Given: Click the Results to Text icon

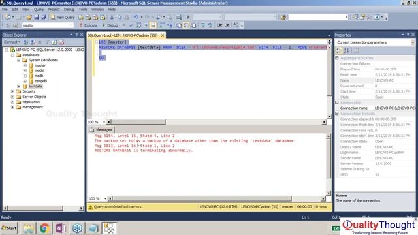Looking at the screenshot, I should (x=179, y=25).
